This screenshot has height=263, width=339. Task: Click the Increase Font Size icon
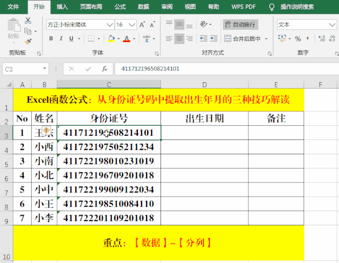[x=142, y=25]
